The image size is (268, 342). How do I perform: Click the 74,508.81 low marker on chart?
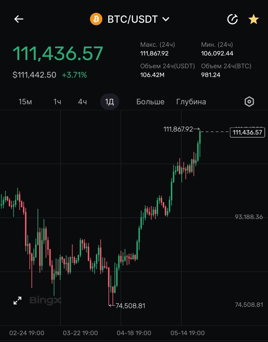click(130, 306)
